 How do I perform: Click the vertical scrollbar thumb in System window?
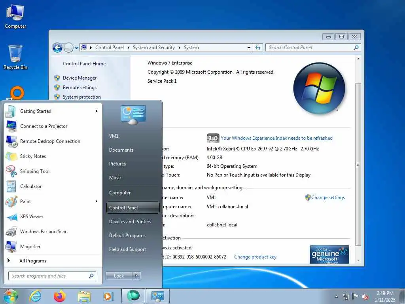pos(358,164)
